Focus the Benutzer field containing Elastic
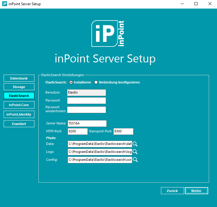217x207 pixels. [87, 93]
